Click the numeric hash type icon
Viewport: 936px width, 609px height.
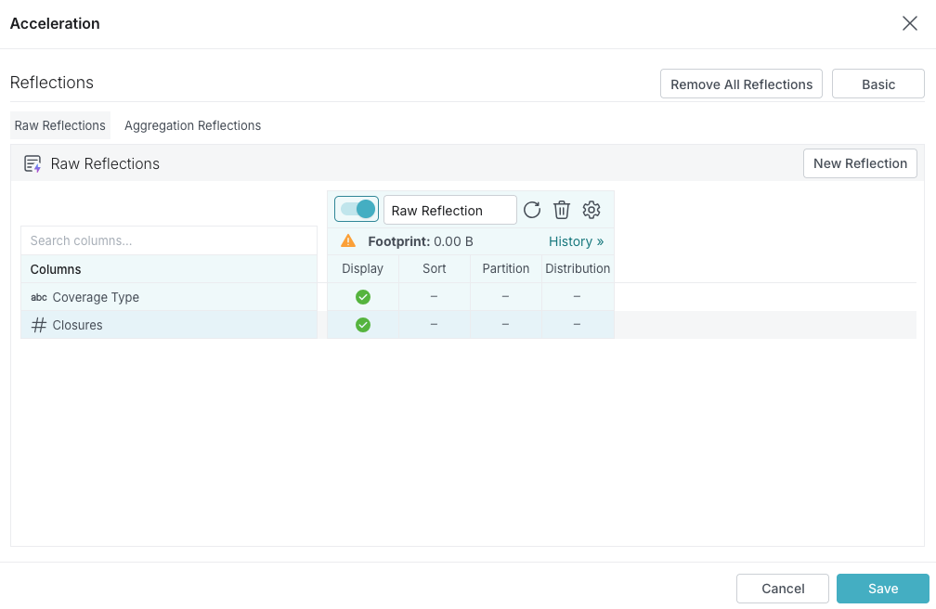tap(39, 325)
